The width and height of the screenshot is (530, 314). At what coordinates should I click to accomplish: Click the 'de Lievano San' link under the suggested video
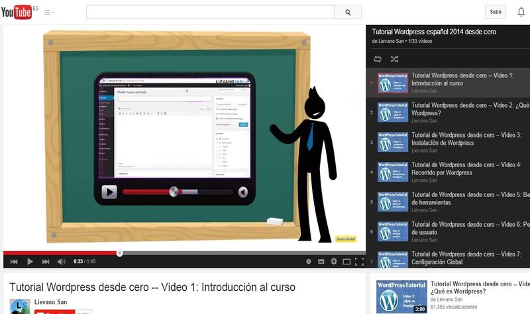click(x=447, y=299)
